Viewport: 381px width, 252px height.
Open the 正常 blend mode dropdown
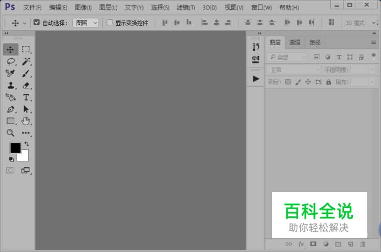click(294, 70)
